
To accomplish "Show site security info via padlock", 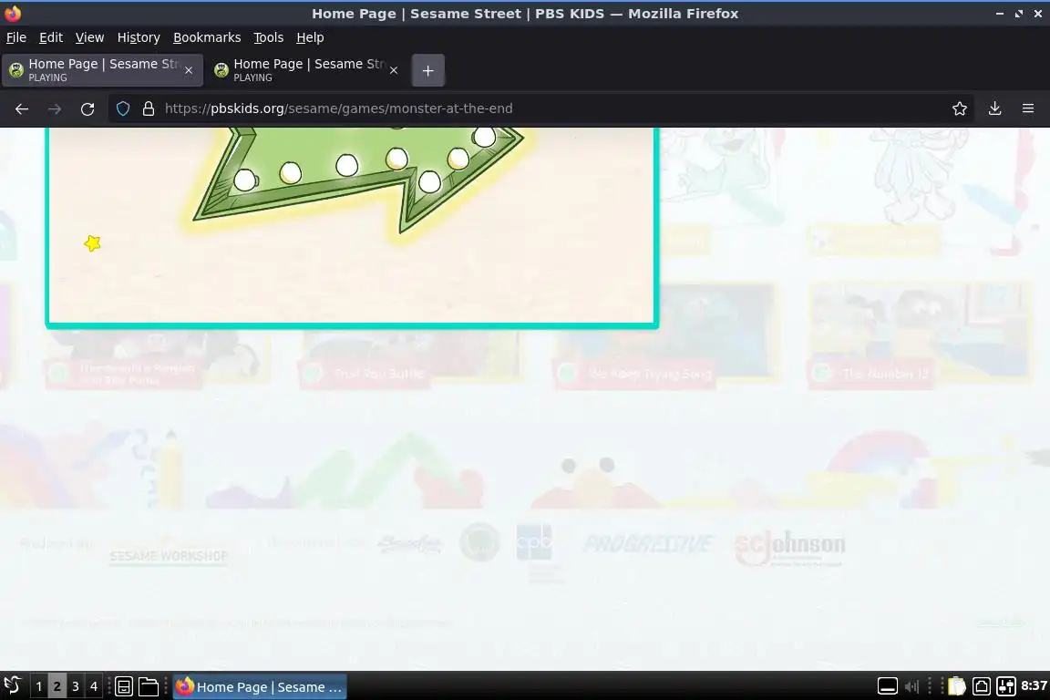I will click(149, 108).
